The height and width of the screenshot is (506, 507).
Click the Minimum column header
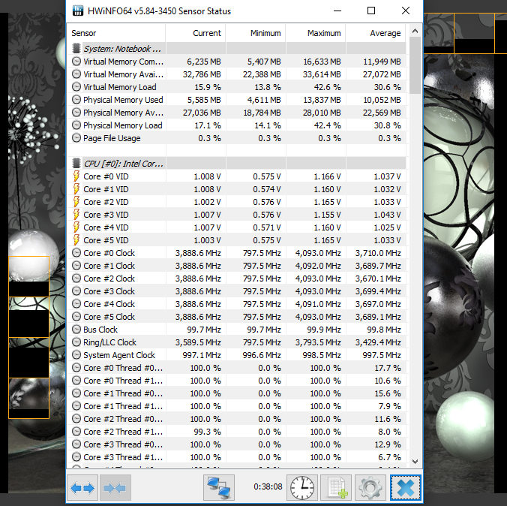coord(256,33)
